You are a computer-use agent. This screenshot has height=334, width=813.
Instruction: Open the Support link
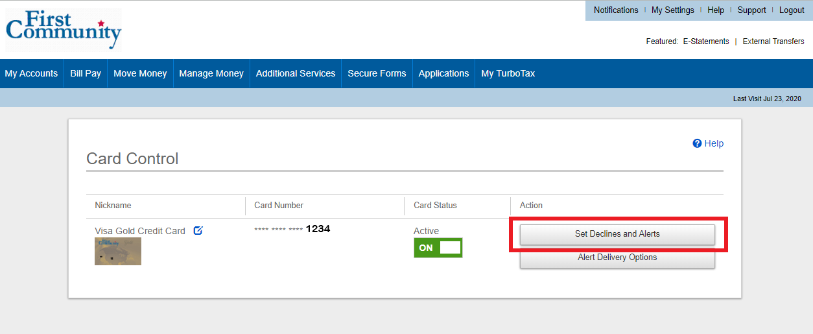(751, 10)
